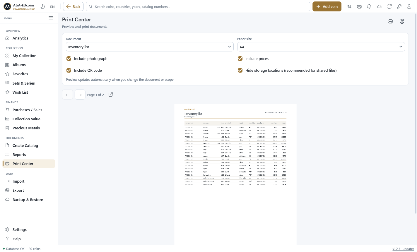
Task: Open Precious Metals page
Action: (x=29, y=128)
